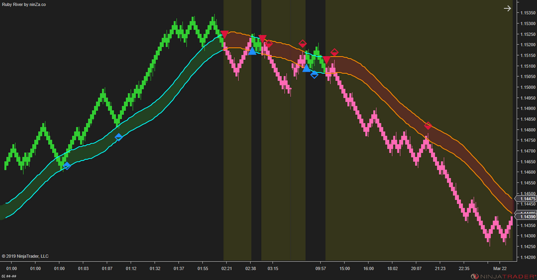Click the 03:15 time axis label
The height and width of the screenshot is (280, 537).
[273, 268]
